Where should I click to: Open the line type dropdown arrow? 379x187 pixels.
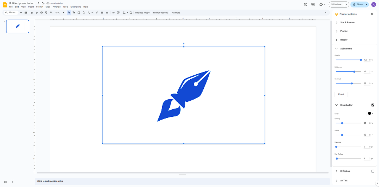(92, 13)
